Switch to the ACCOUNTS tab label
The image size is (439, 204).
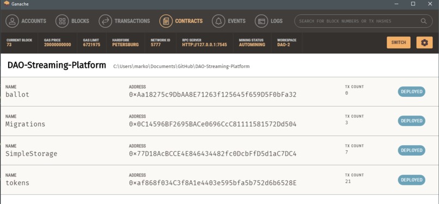[34, 21]
